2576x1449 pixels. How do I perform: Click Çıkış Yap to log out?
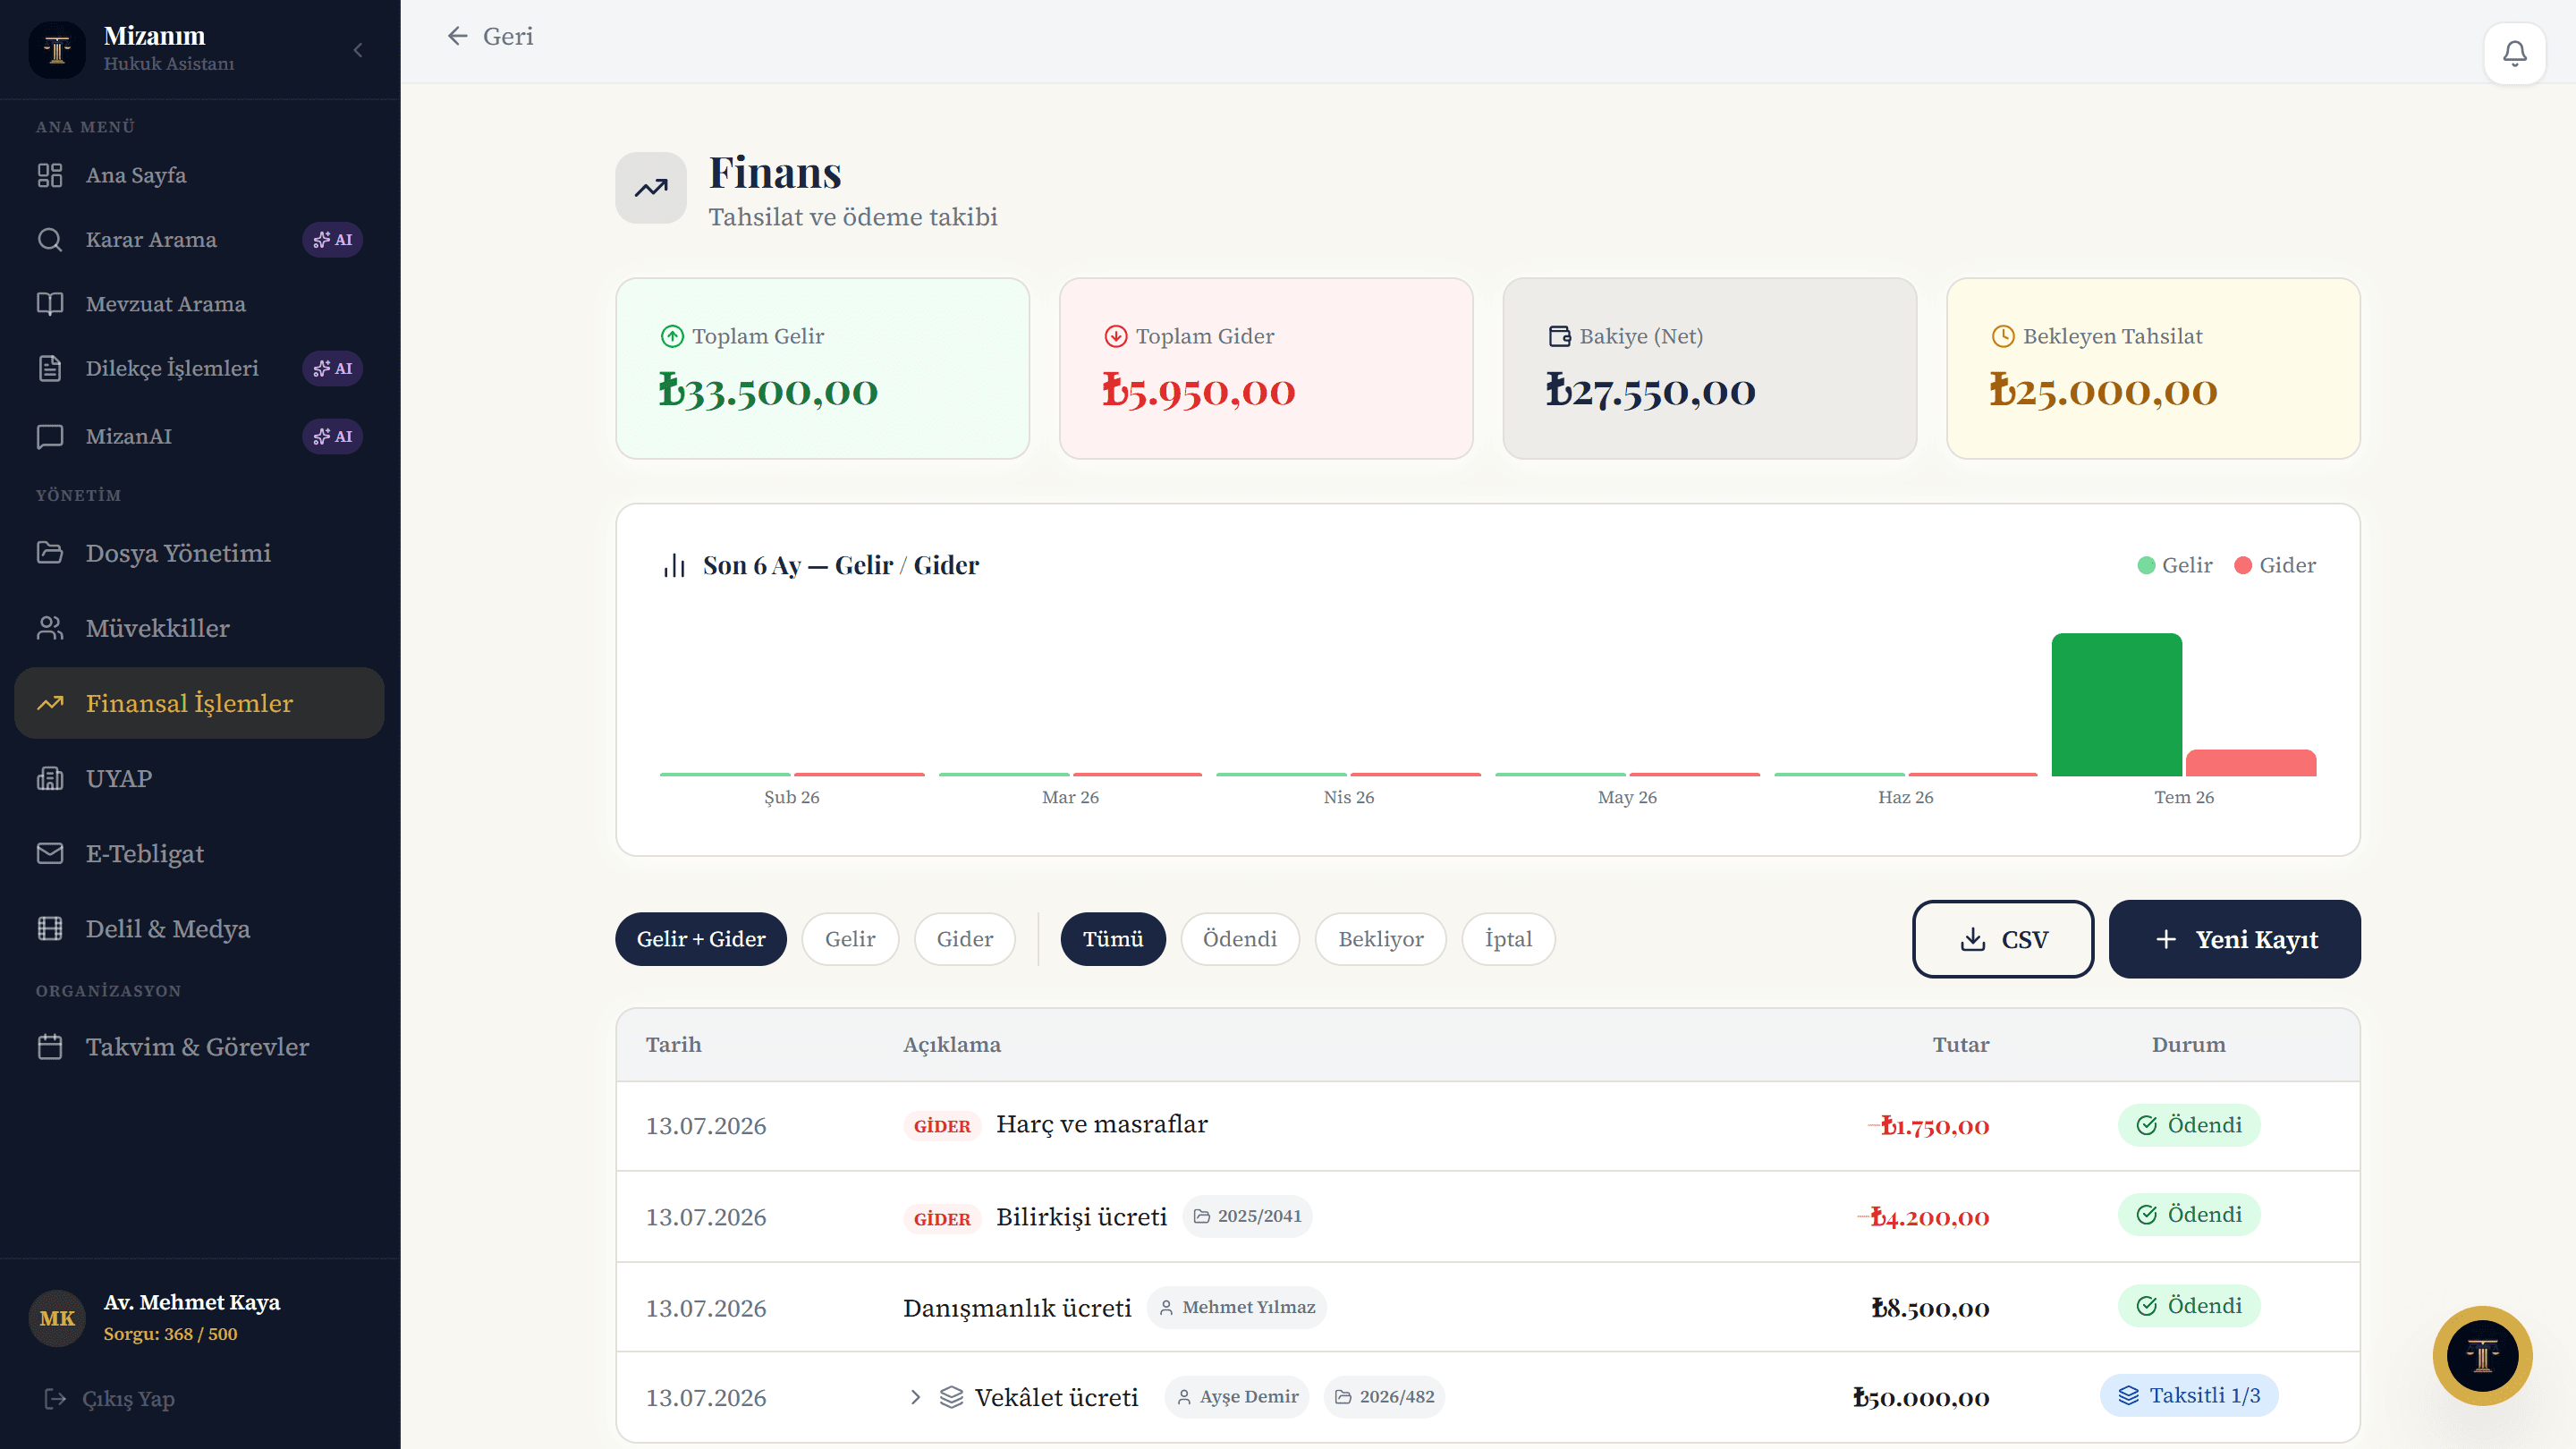[x=110, y=1398]
